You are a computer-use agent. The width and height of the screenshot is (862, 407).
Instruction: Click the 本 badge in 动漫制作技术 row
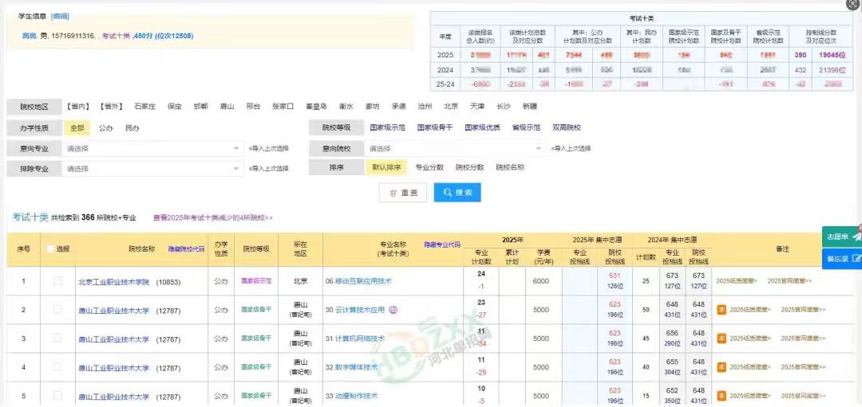[722, 396]
